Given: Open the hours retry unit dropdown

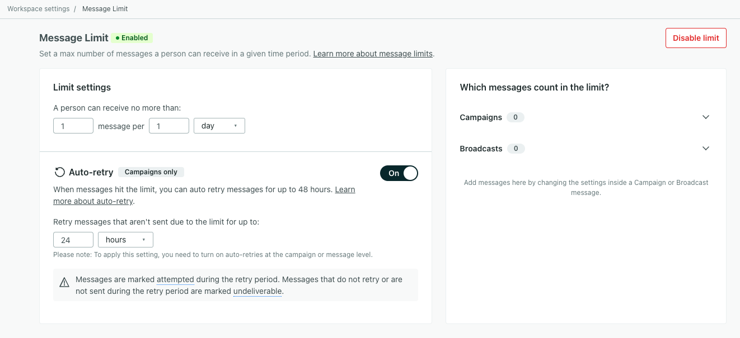Looking at the screenshot, I should pyautogui.click(x=125, y=240).
